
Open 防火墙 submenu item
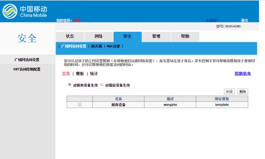coord(96,46)
